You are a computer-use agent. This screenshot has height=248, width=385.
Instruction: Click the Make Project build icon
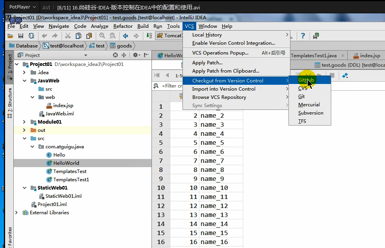point(149,36)
